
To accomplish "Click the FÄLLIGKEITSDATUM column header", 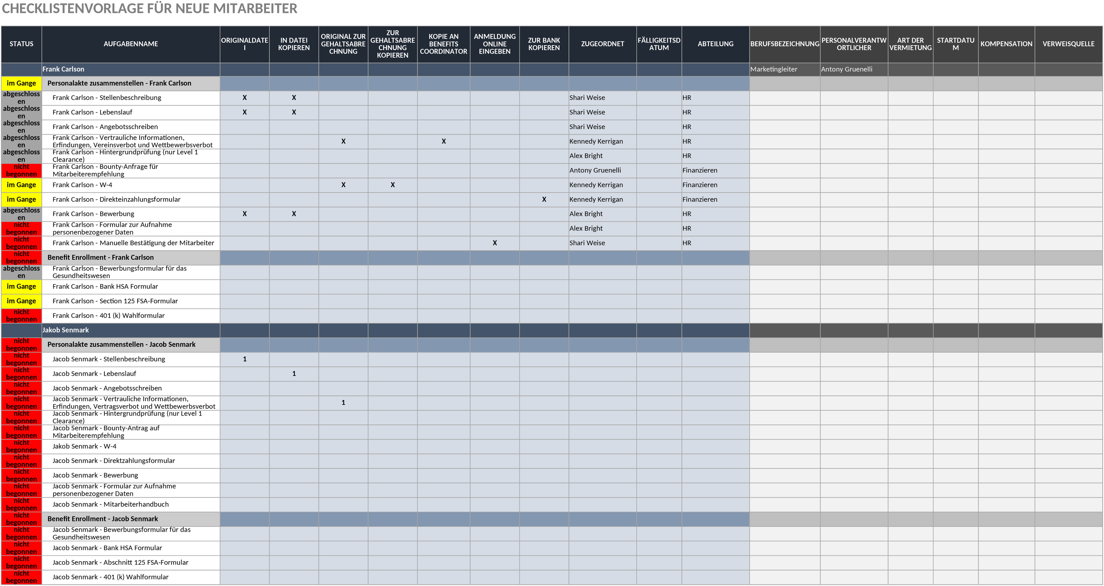I will coord(659,44).
